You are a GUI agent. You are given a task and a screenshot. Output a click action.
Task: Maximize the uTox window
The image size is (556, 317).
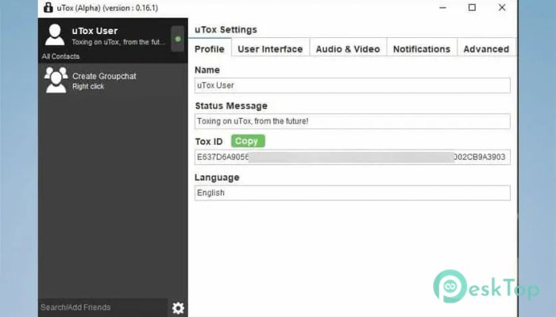coord(472,7)
